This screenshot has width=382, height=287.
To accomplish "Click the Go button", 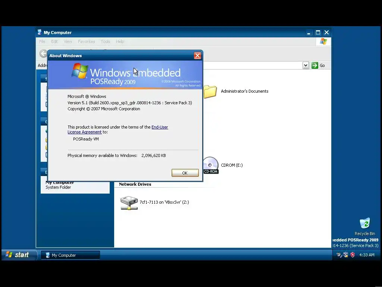I will [318, 65].
